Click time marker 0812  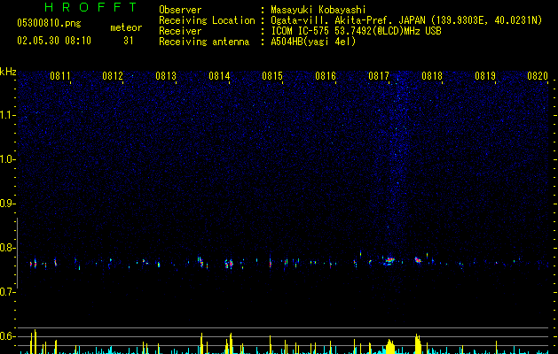point(113,76)
